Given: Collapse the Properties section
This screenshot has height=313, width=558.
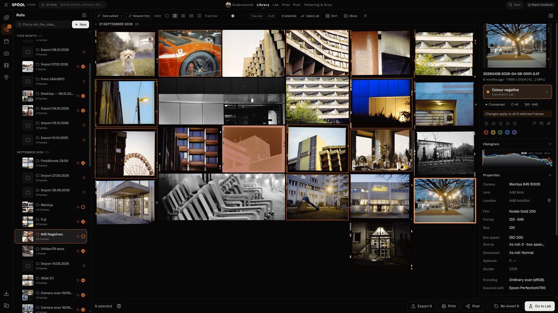Looking at the screenshot, I should pos(550,175).
